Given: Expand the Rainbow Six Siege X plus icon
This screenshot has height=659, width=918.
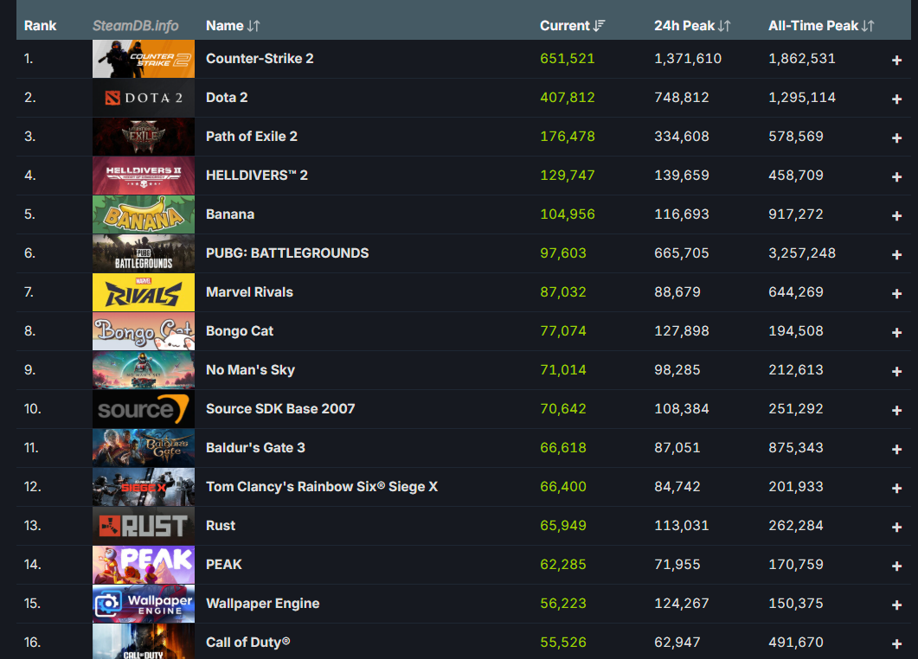Looking at the screenshot, I should (896, 488).
